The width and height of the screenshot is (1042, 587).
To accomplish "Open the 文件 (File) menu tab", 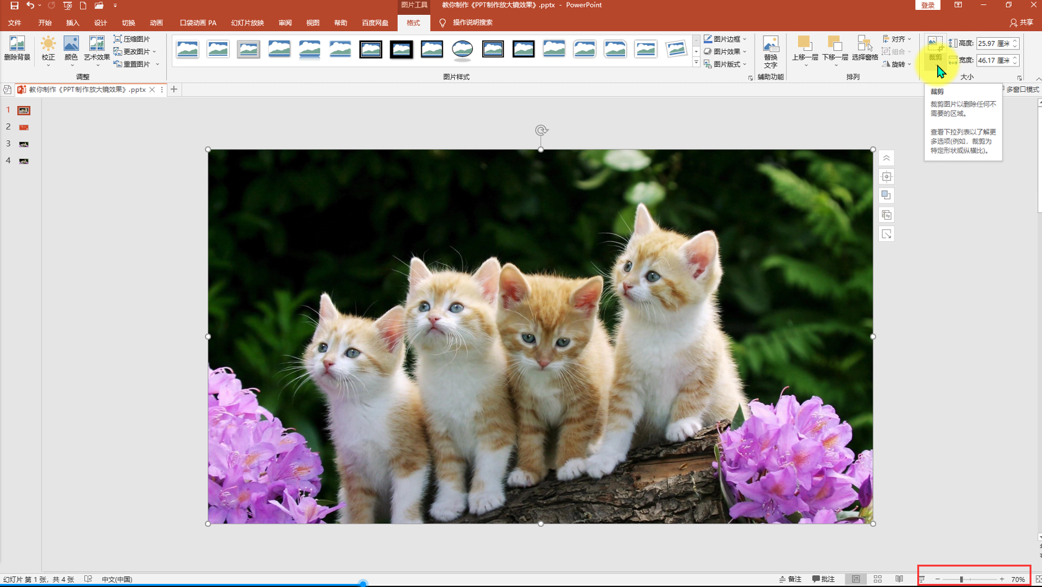I will (x=14, y=23).
